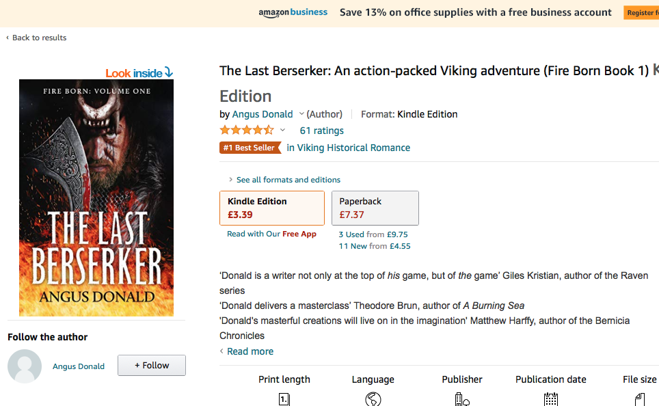Click the File size document icon

point(639,399)
